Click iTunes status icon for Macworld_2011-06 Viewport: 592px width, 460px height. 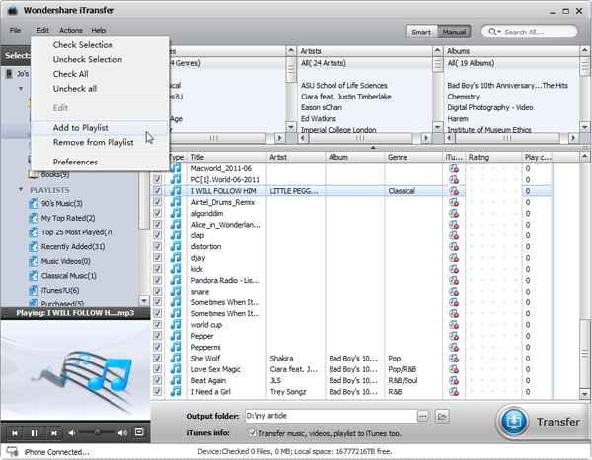click(454, 168)
